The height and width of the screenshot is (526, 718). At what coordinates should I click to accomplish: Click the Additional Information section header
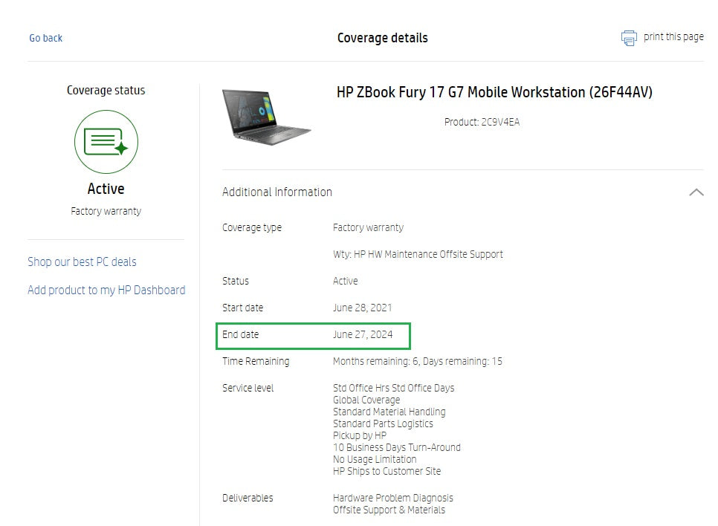point(277,192)
